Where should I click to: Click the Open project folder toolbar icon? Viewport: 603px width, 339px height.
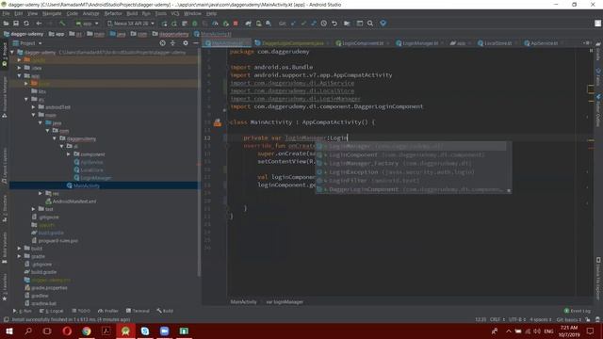click(6, 24)
